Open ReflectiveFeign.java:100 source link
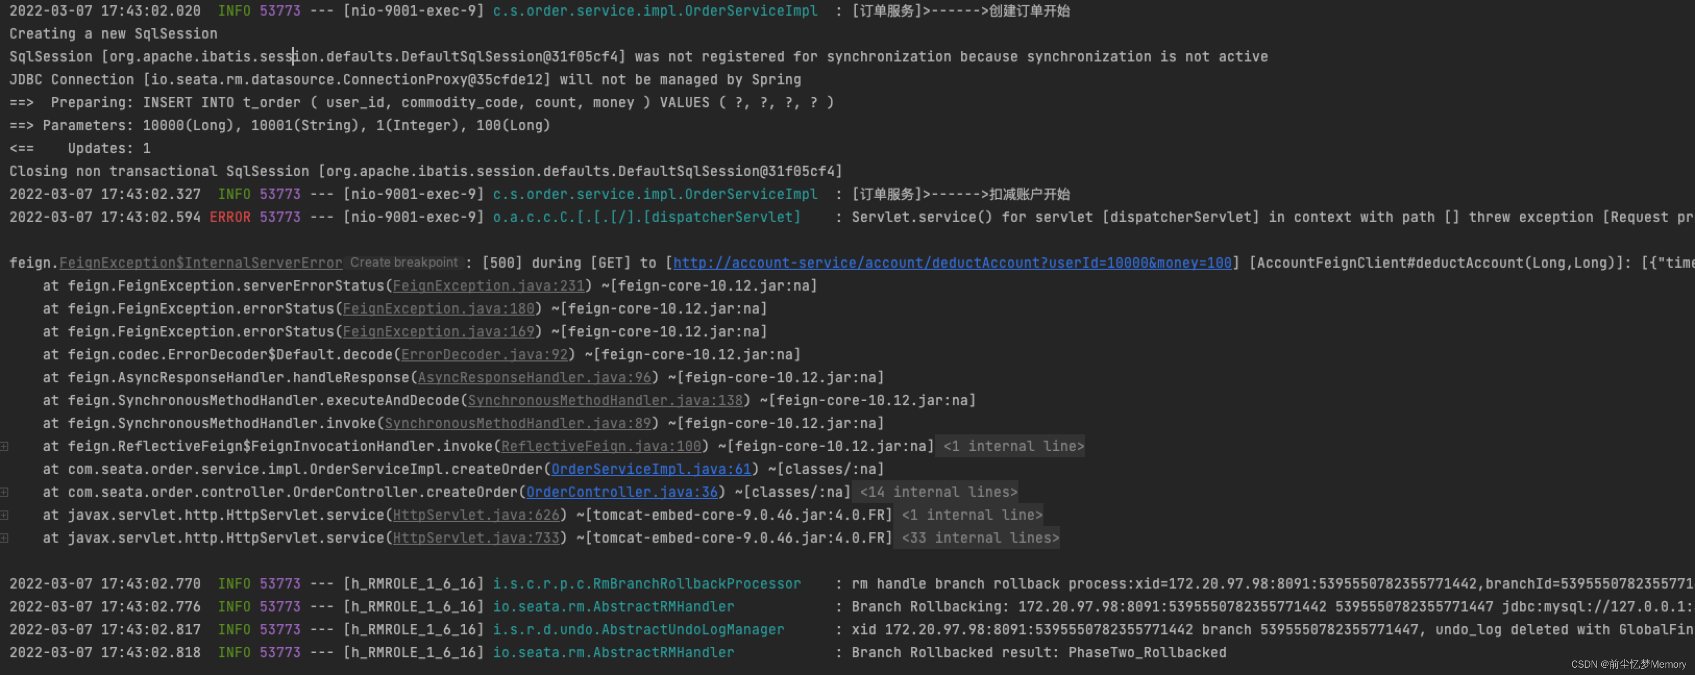The height and width of the screenshot is (675, 1695). click(601, 447)
